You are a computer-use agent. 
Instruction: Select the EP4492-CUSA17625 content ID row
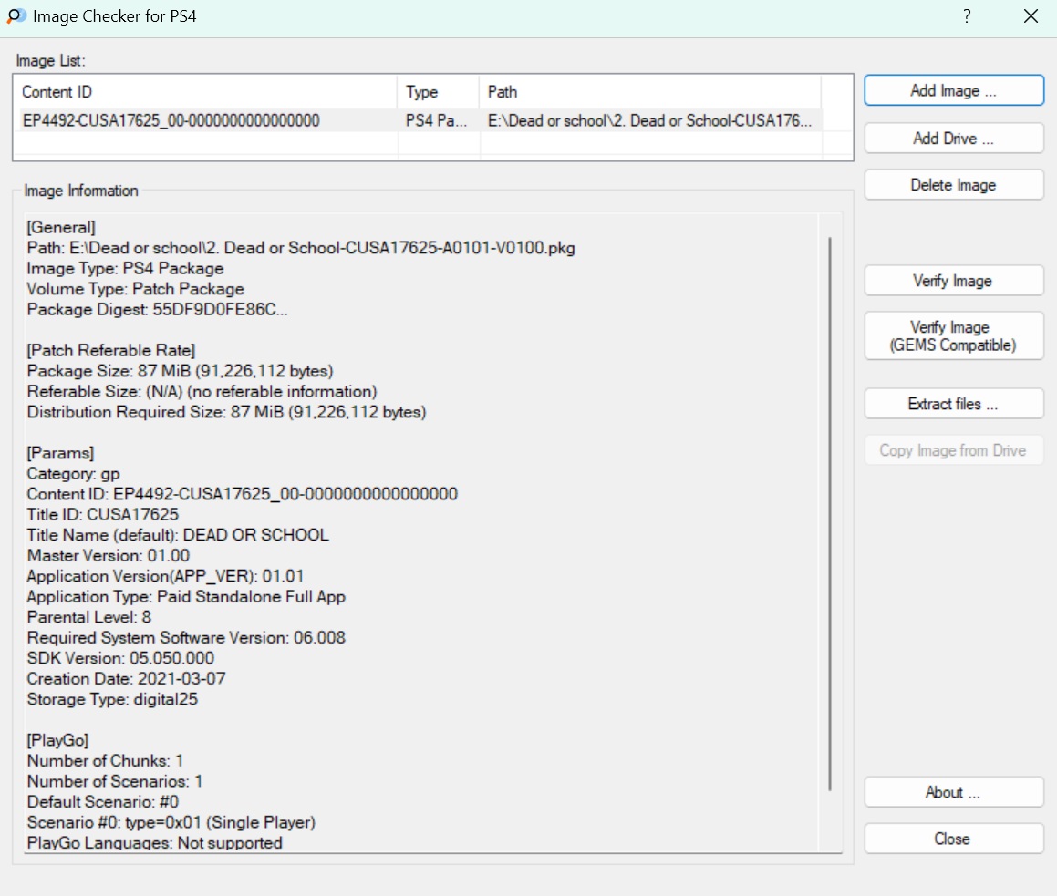pos(171,120)
